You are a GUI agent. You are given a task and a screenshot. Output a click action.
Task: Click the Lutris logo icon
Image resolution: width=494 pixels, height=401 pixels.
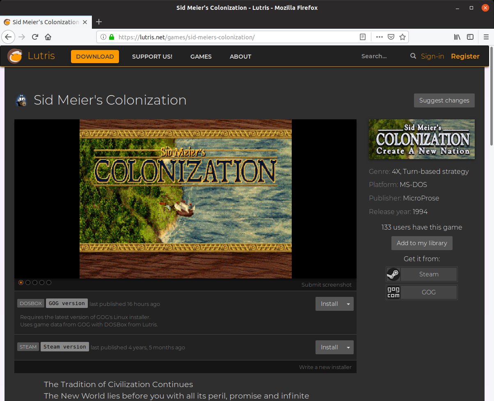click(15, 56)
